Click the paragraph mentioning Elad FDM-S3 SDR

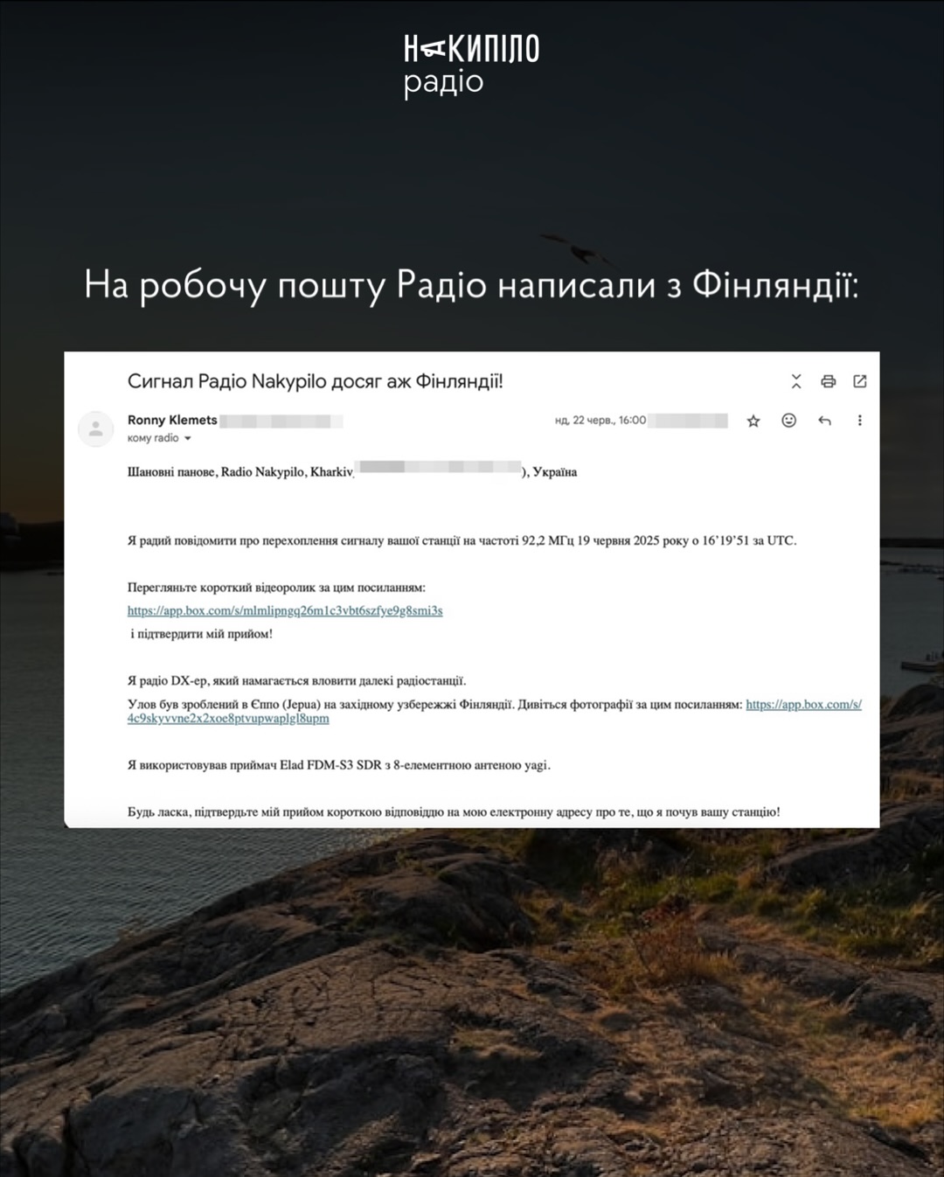point(338,765)
